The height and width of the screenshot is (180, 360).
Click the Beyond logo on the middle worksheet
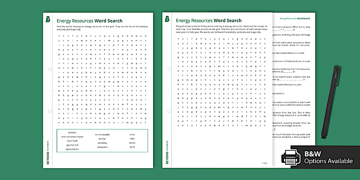167,19
